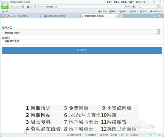Image resolution: width=164 pixels, height=137 pixels.
Task: Close the lol隐藏分查询 search tab
Action: click(79, 16)
